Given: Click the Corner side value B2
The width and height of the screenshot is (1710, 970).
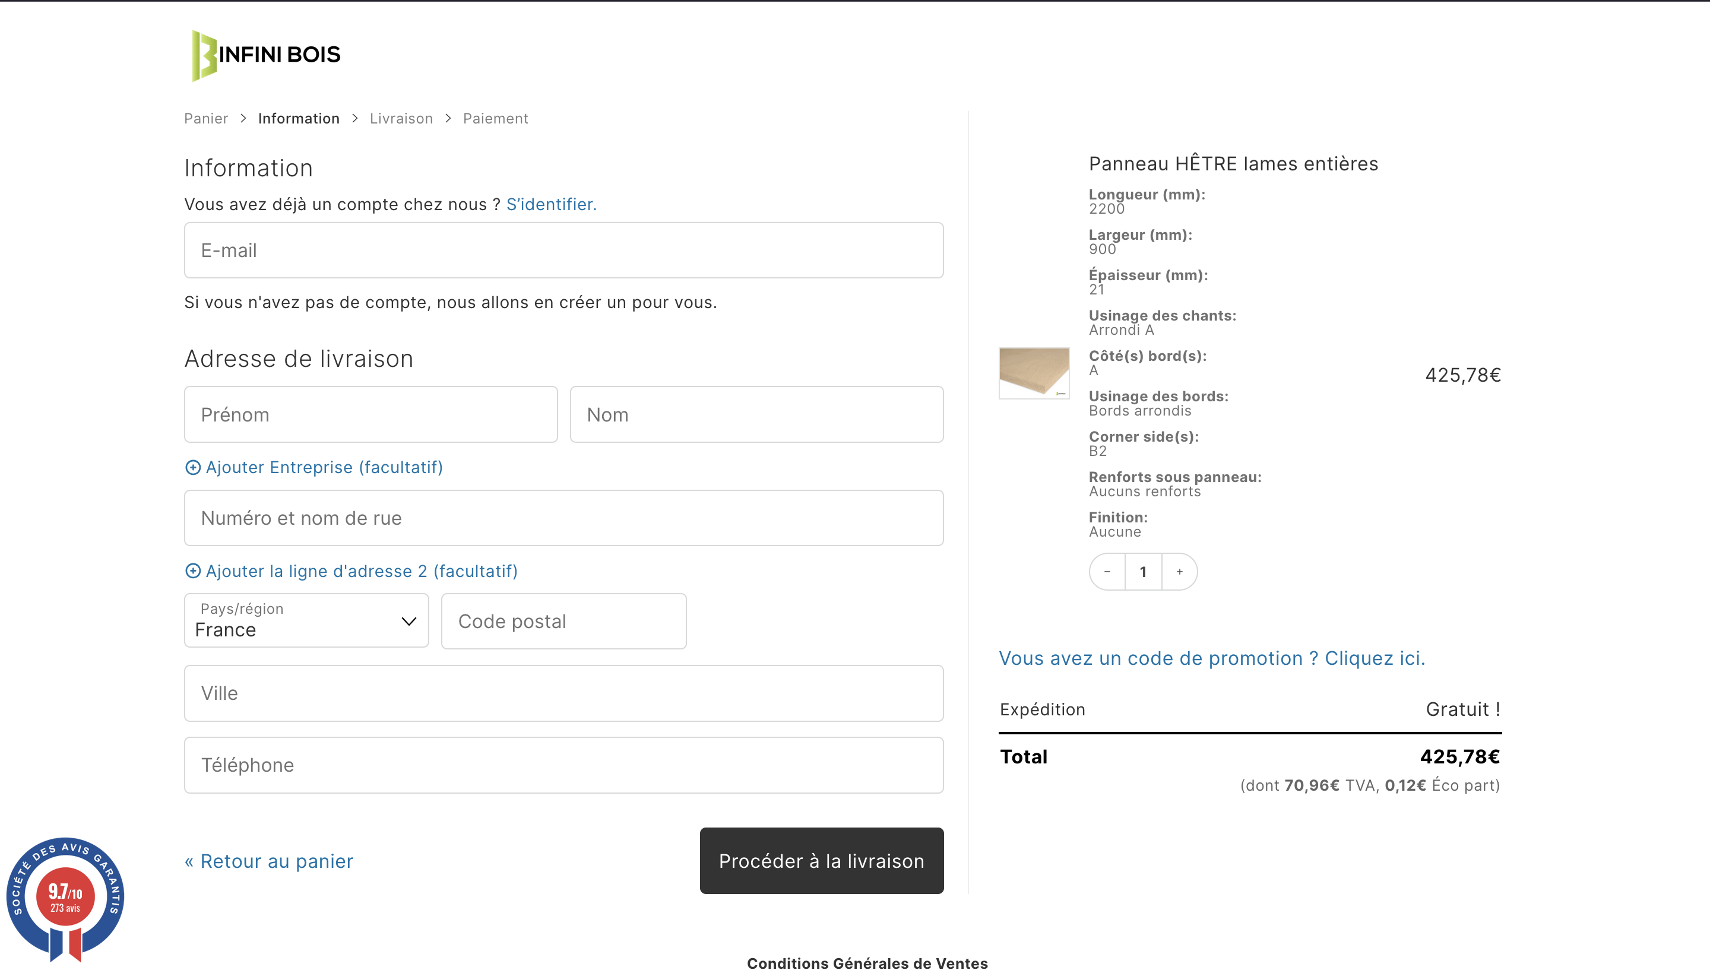Looking at the screenshot, I should pyautogui.click(x=1098, y=451).
